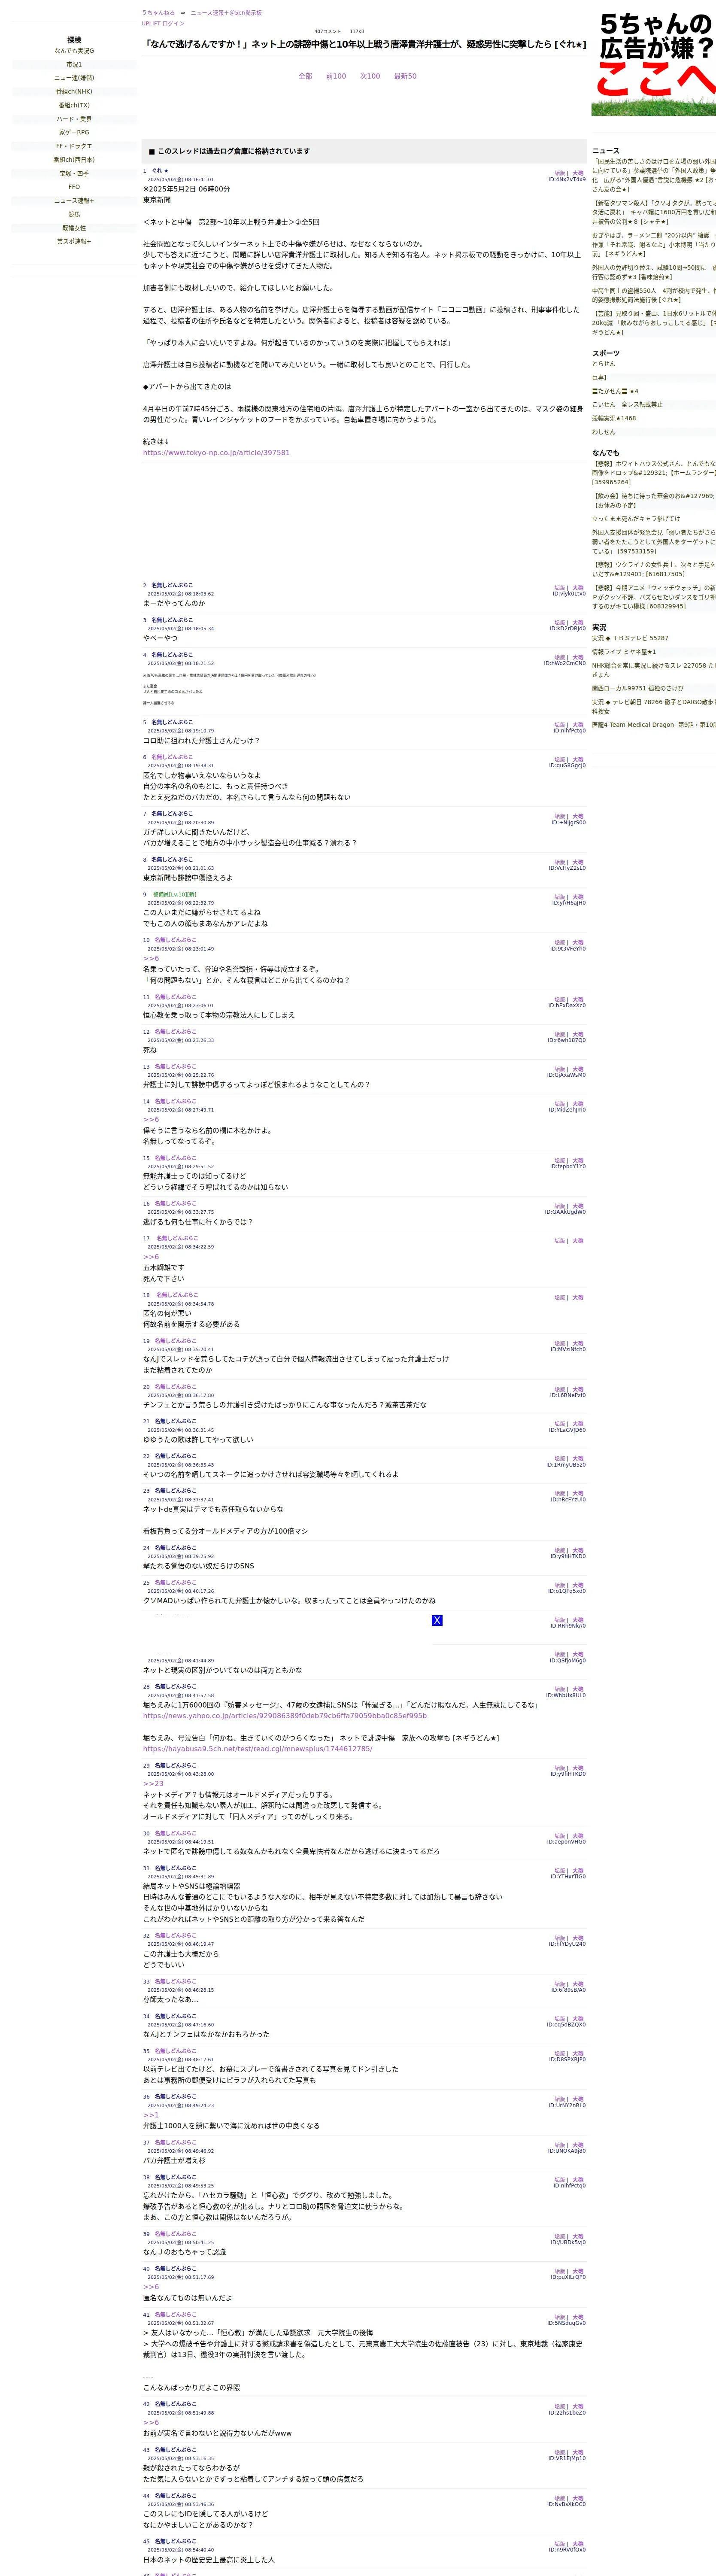The image size is (716, 2576).
Task: Open ホワイトハウス公式さん sidebar thread
Action: [x=654, y=473]
